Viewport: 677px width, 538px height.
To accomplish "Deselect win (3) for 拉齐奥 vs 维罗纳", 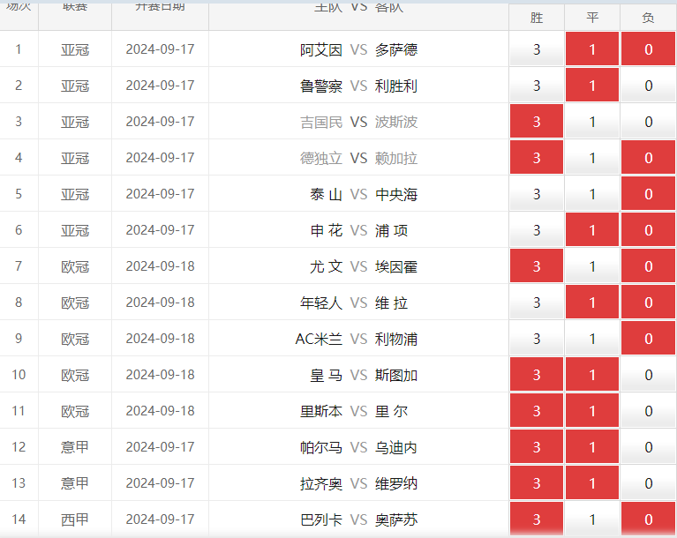I will pos(537,483).
